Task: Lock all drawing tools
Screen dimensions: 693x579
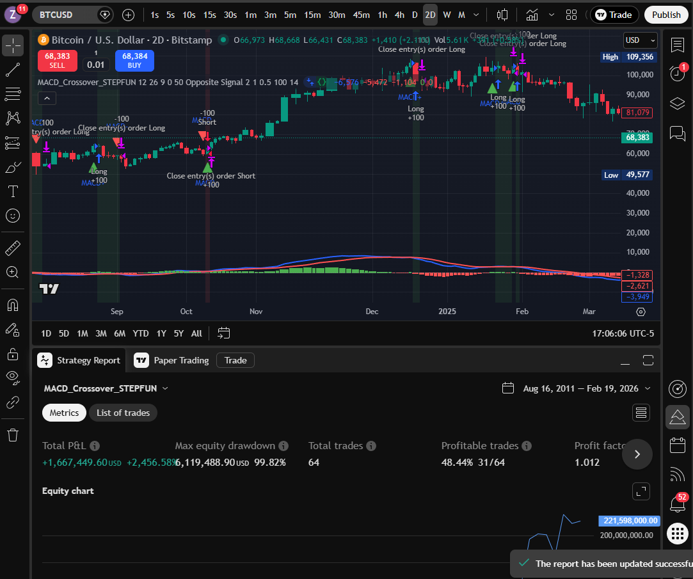Action: pyautogui.click(x=13, y=353)
